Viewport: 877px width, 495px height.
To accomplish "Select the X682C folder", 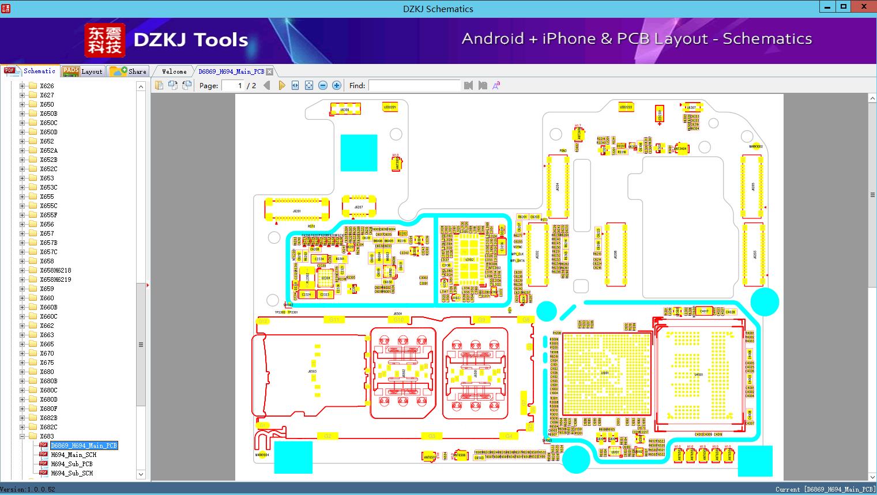I will tap(48, 427).
